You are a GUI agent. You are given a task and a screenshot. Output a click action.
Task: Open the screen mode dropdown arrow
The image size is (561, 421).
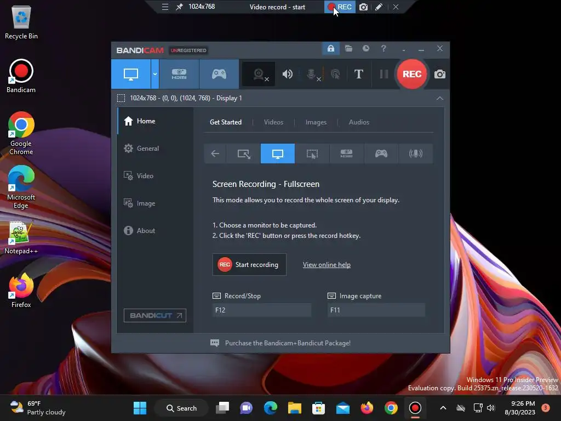point(155,74)
